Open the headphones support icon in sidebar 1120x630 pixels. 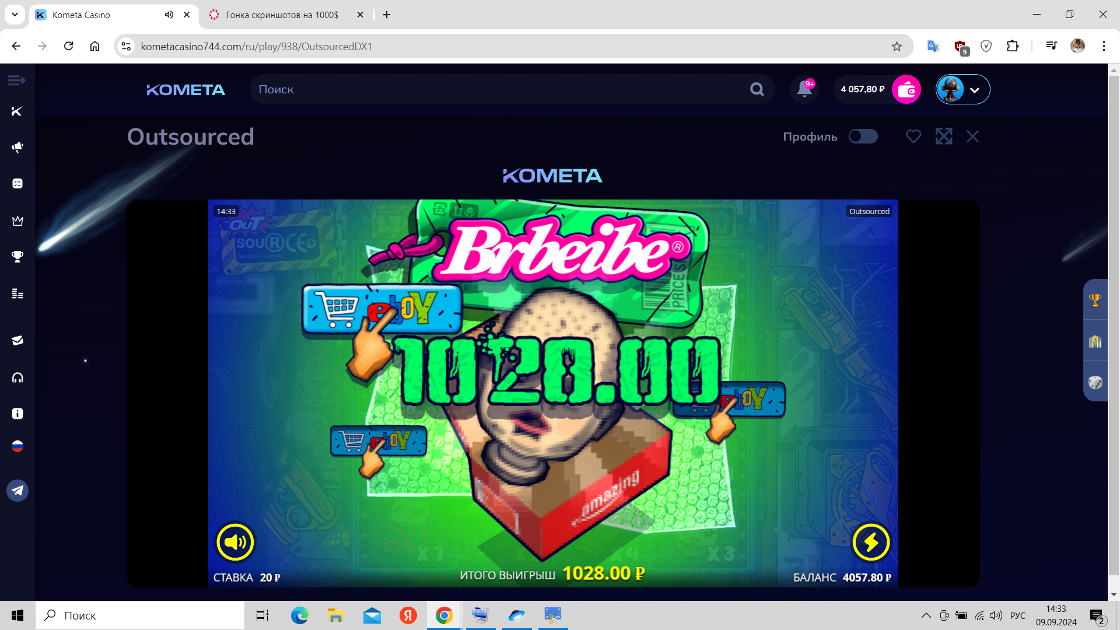point(17,377)
